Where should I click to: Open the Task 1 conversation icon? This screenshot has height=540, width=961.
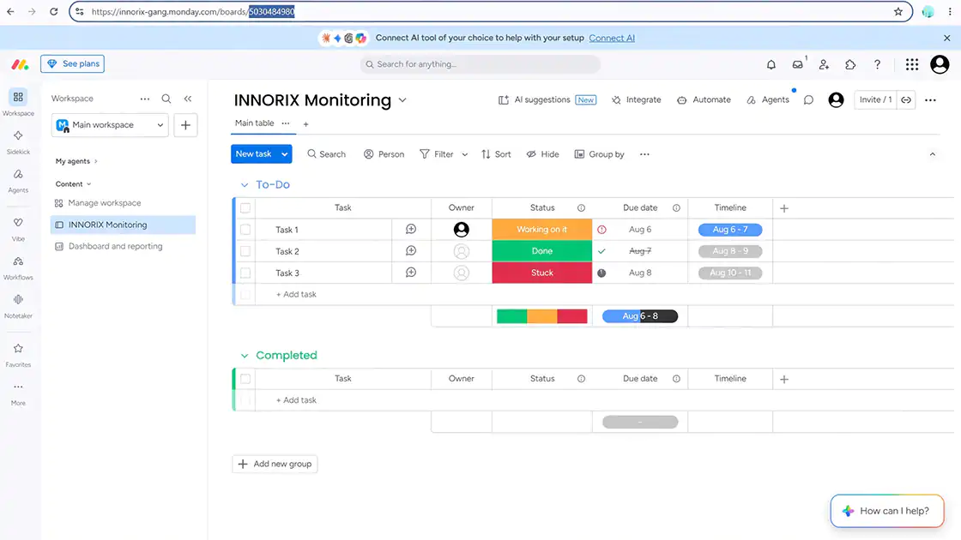click(411, 229)
